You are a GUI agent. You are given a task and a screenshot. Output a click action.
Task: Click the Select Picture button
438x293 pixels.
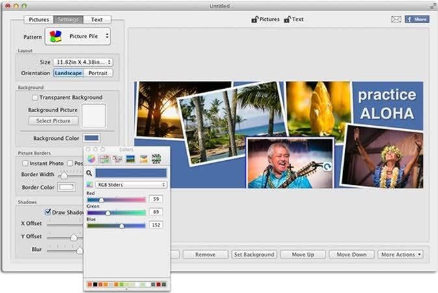click(53, 121)
